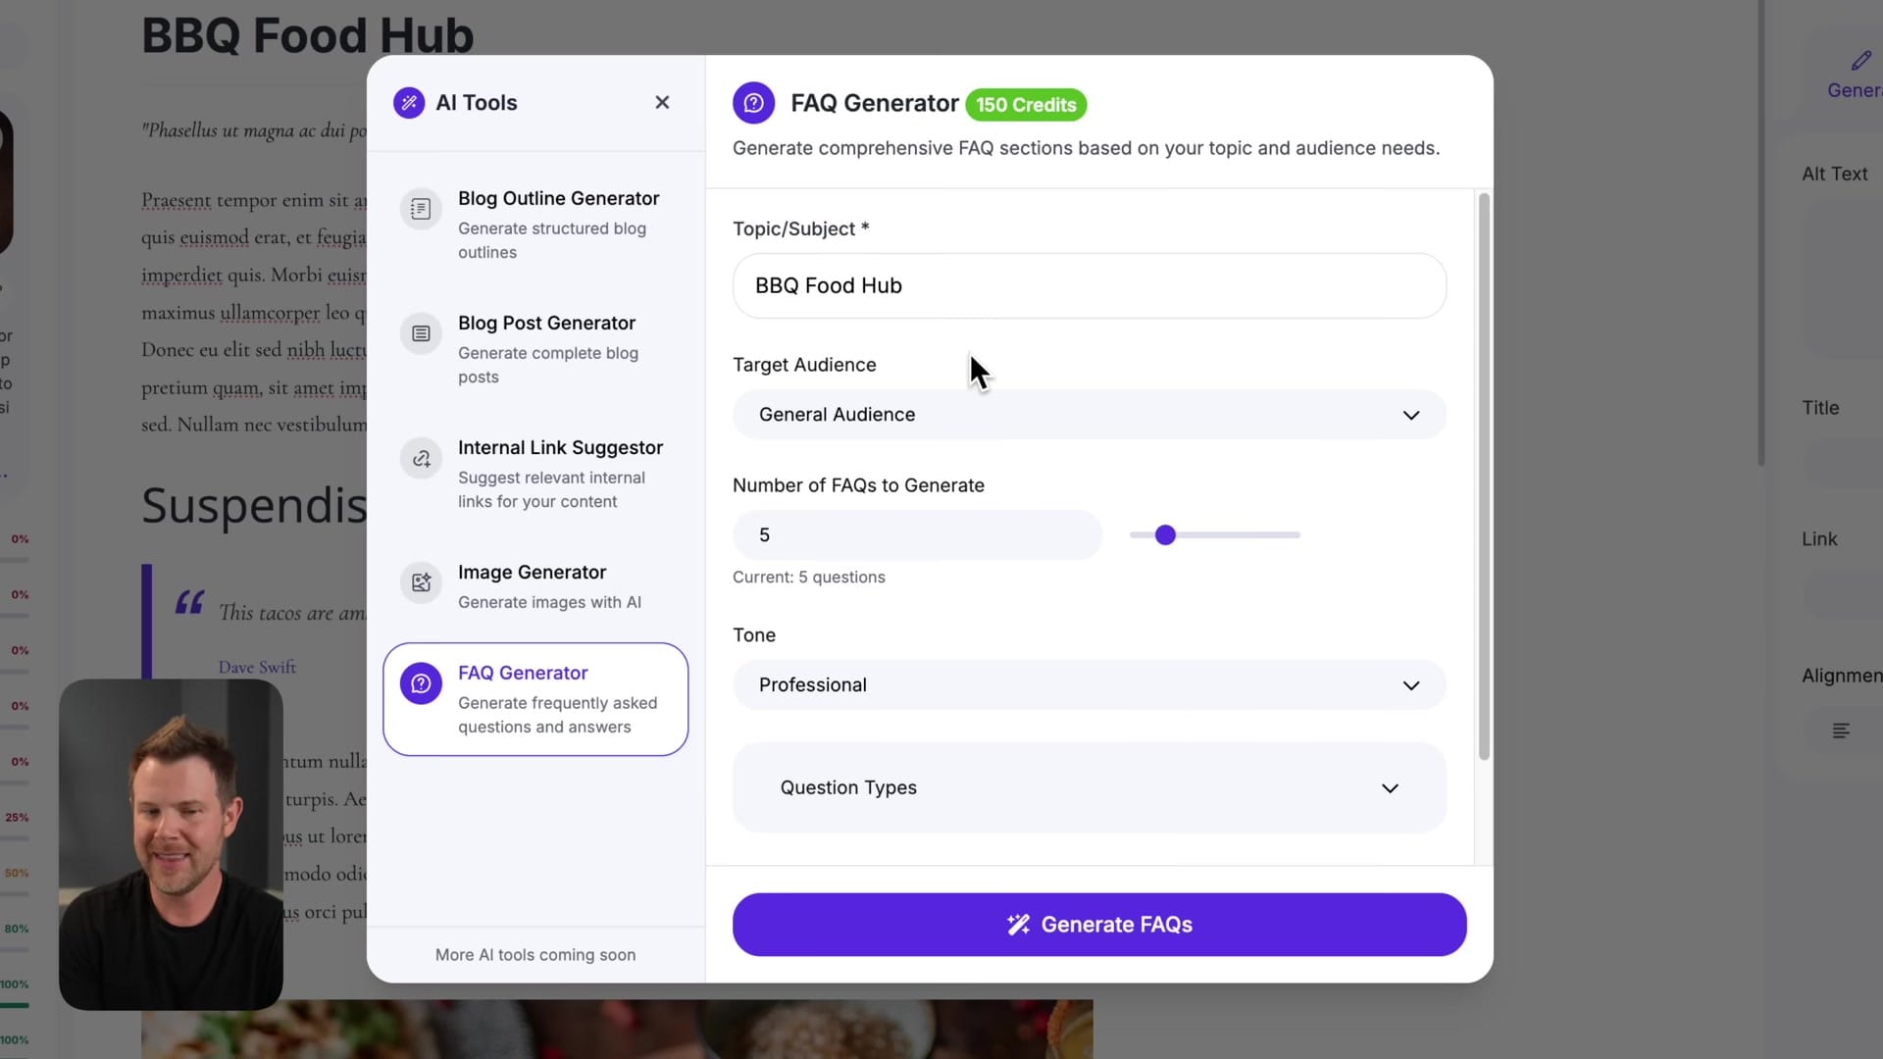The width and height of the screenshot is (1883, 1059).
Task: Close the AI Tools panel
Action: point(662,103)
